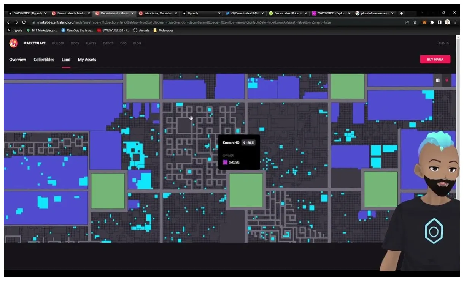Open the Hyperfy bookmark
This screenshot has height=281, width=464.
pyautogui.click(x=14, y=30)
